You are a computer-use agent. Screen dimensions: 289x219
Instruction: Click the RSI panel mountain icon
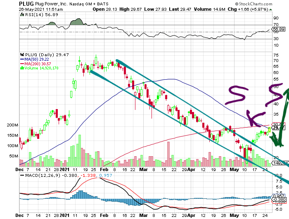pos(22,14)
